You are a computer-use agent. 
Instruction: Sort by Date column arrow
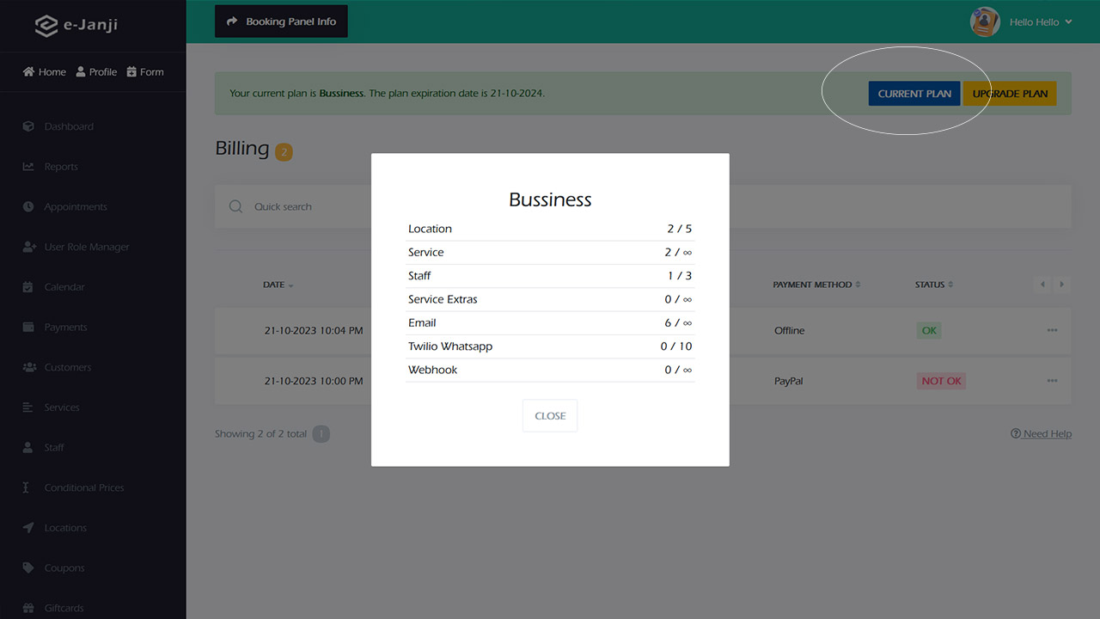click(290, 285)
